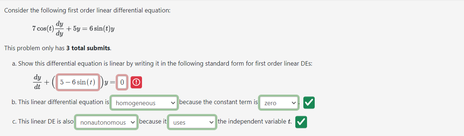This screenshot has height=136, width=464.
Task: Expand the nonautonomous selection dropdown
Action: (x=107, y=122)
